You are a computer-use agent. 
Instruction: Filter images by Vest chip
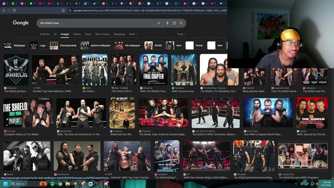[174, 45]
